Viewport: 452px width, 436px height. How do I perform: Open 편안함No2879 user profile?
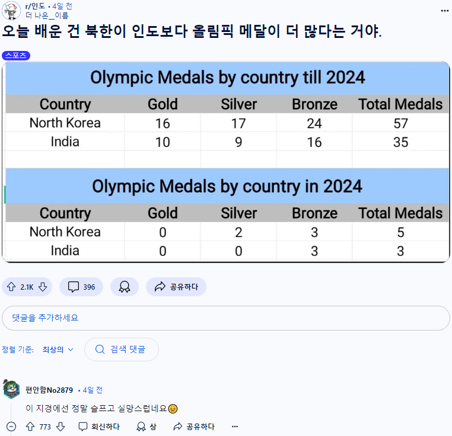point(49,390)
